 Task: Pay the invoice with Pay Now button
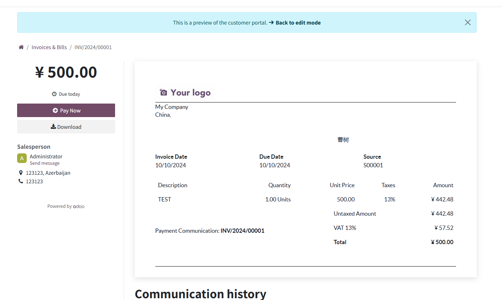tap(66, 110)
